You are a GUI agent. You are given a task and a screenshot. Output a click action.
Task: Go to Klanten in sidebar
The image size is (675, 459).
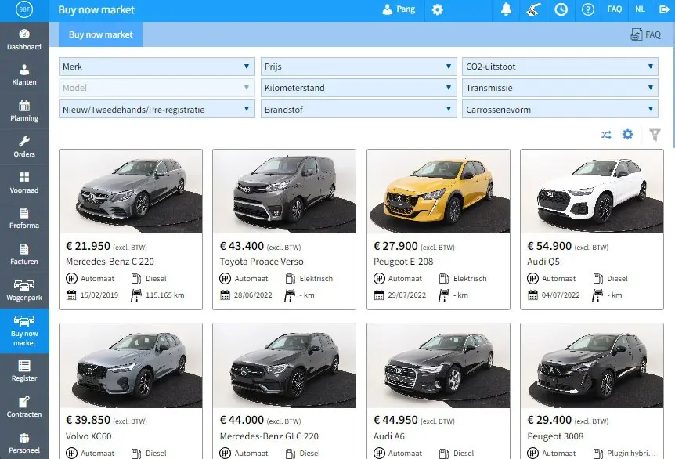click(x=24, y=75)
